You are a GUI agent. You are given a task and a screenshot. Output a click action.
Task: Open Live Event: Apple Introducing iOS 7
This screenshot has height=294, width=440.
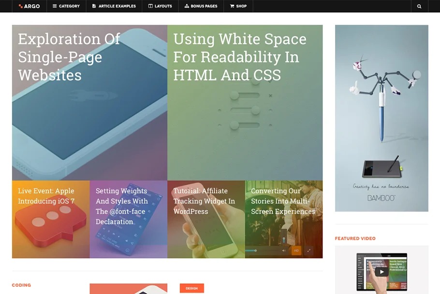tap(46, 196)
